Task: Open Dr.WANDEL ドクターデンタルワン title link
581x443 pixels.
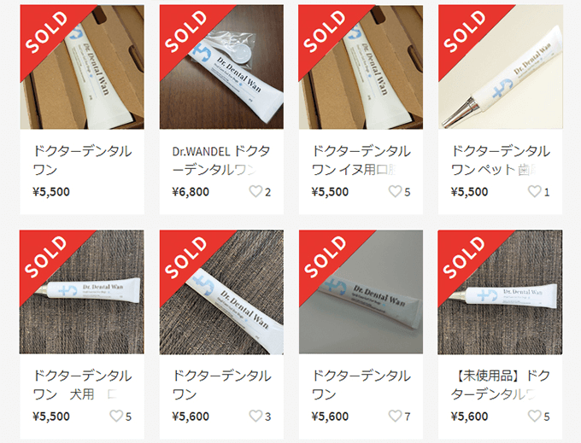Action: pyautogui.click(x=221, y=160)
